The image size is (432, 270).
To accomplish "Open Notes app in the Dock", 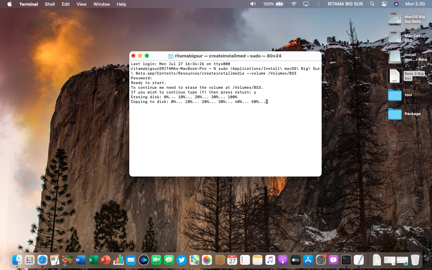I will [x=258, y=260].
